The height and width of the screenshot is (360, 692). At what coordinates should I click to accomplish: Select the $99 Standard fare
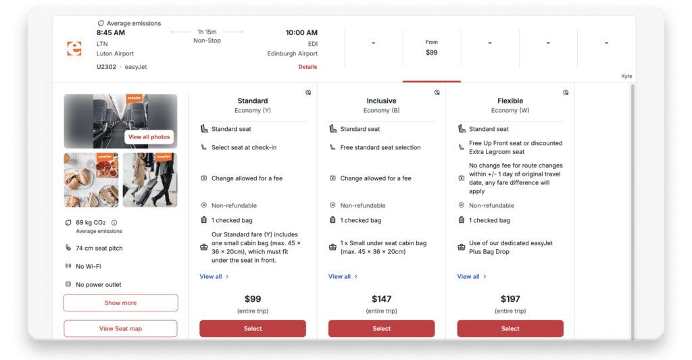click(x=252, y=329)
